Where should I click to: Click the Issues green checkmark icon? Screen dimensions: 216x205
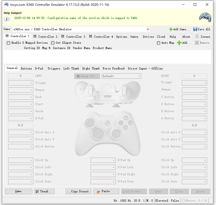click(197, 37)
